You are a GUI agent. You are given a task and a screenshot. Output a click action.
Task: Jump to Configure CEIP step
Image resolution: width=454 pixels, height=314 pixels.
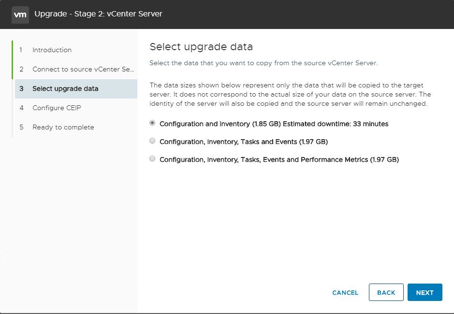(x=76, y=108)
